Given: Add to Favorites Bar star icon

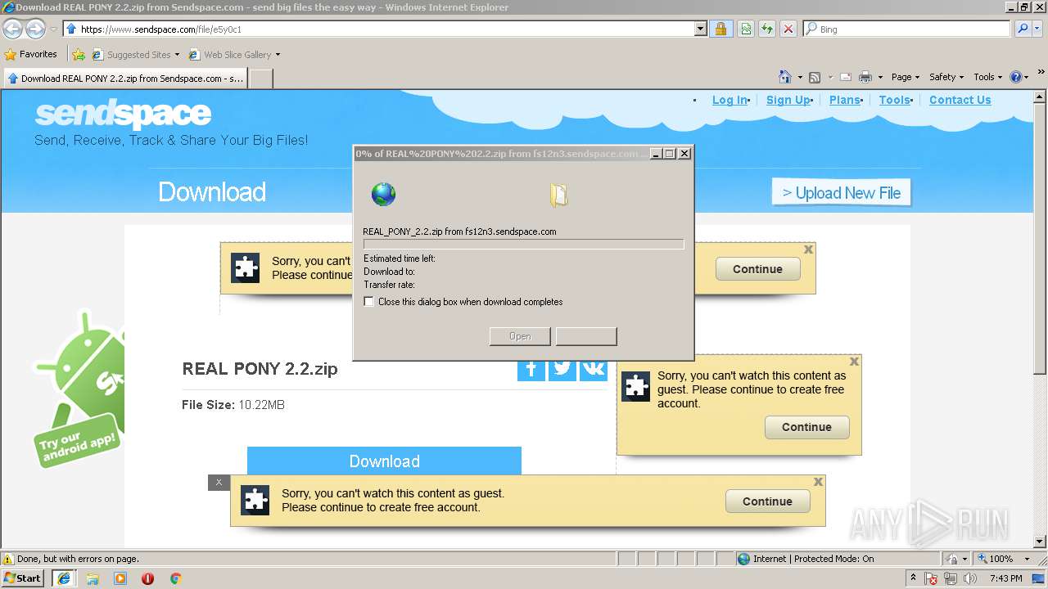Looking at the screenshot, I should [79, 55].
